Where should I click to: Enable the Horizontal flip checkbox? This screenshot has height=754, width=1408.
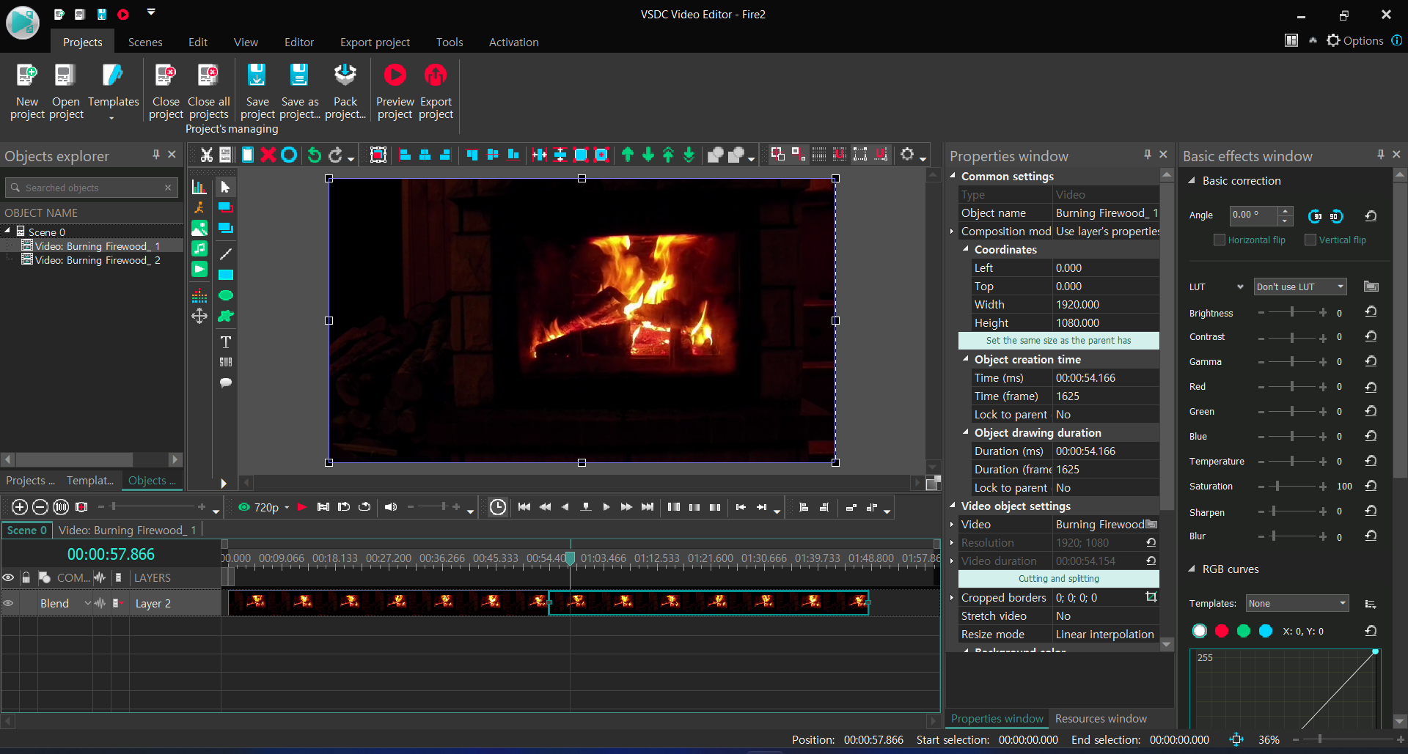coord(1220,240)
